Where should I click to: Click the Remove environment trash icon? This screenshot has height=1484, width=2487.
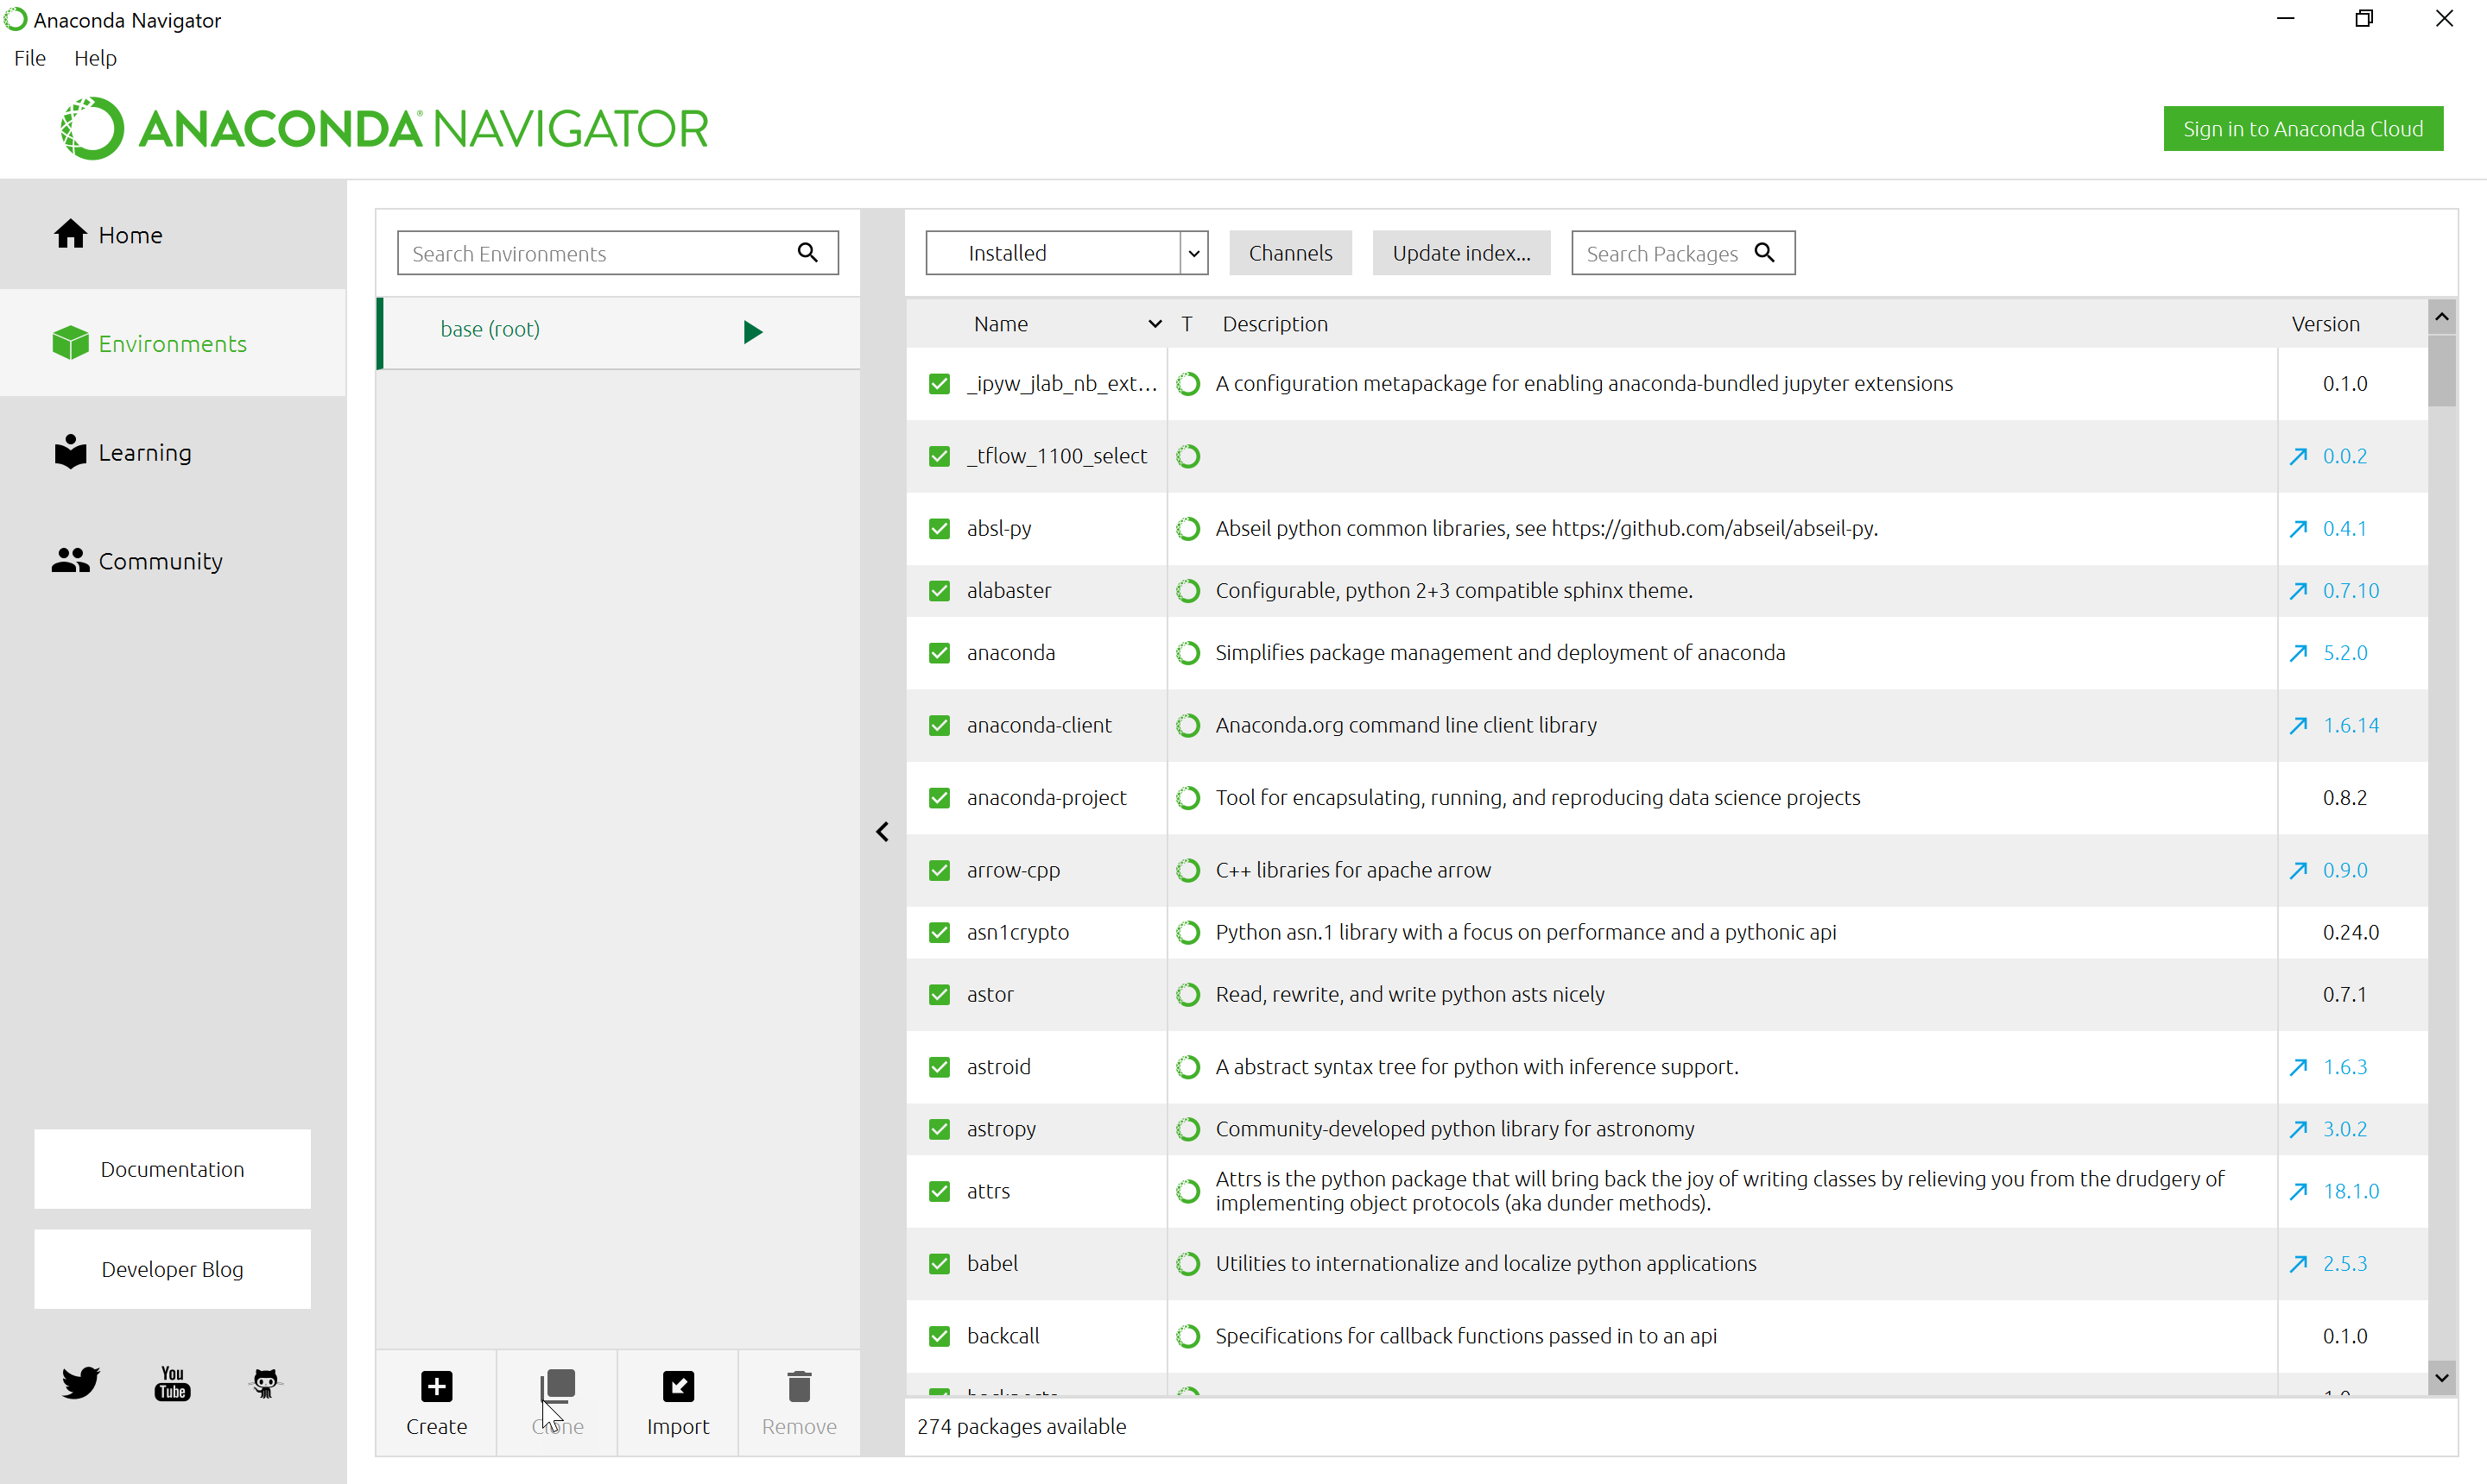point(799,1386)
